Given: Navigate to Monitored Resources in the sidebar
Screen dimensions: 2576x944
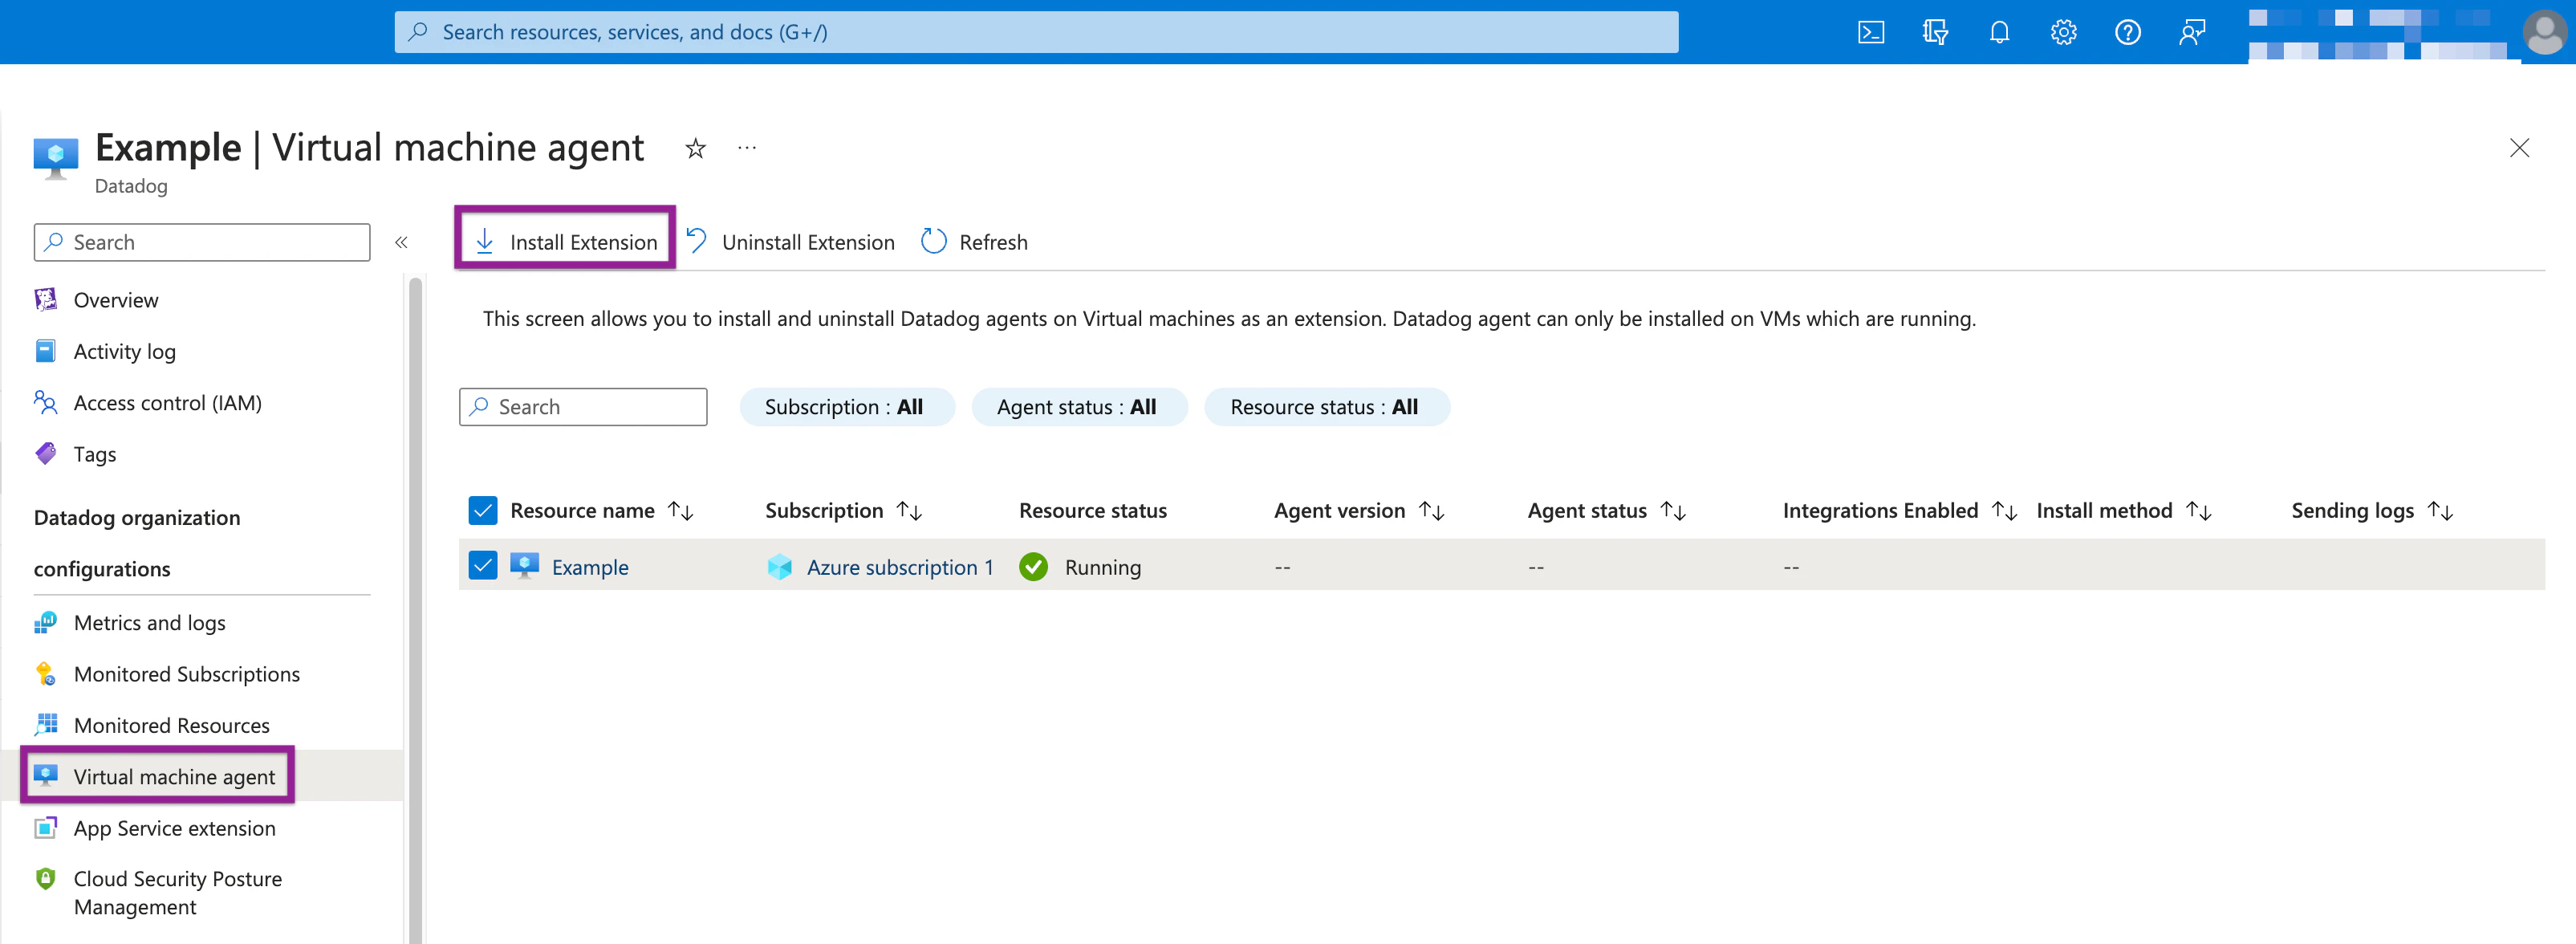Looking at the screenshot, I should point(171,725).
